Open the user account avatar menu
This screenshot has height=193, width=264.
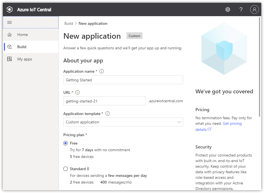coord(254,9)
